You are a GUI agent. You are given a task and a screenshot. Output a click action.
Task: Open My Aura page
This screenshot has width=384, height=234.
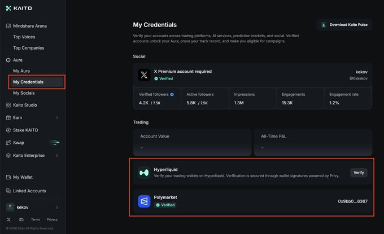21,71
